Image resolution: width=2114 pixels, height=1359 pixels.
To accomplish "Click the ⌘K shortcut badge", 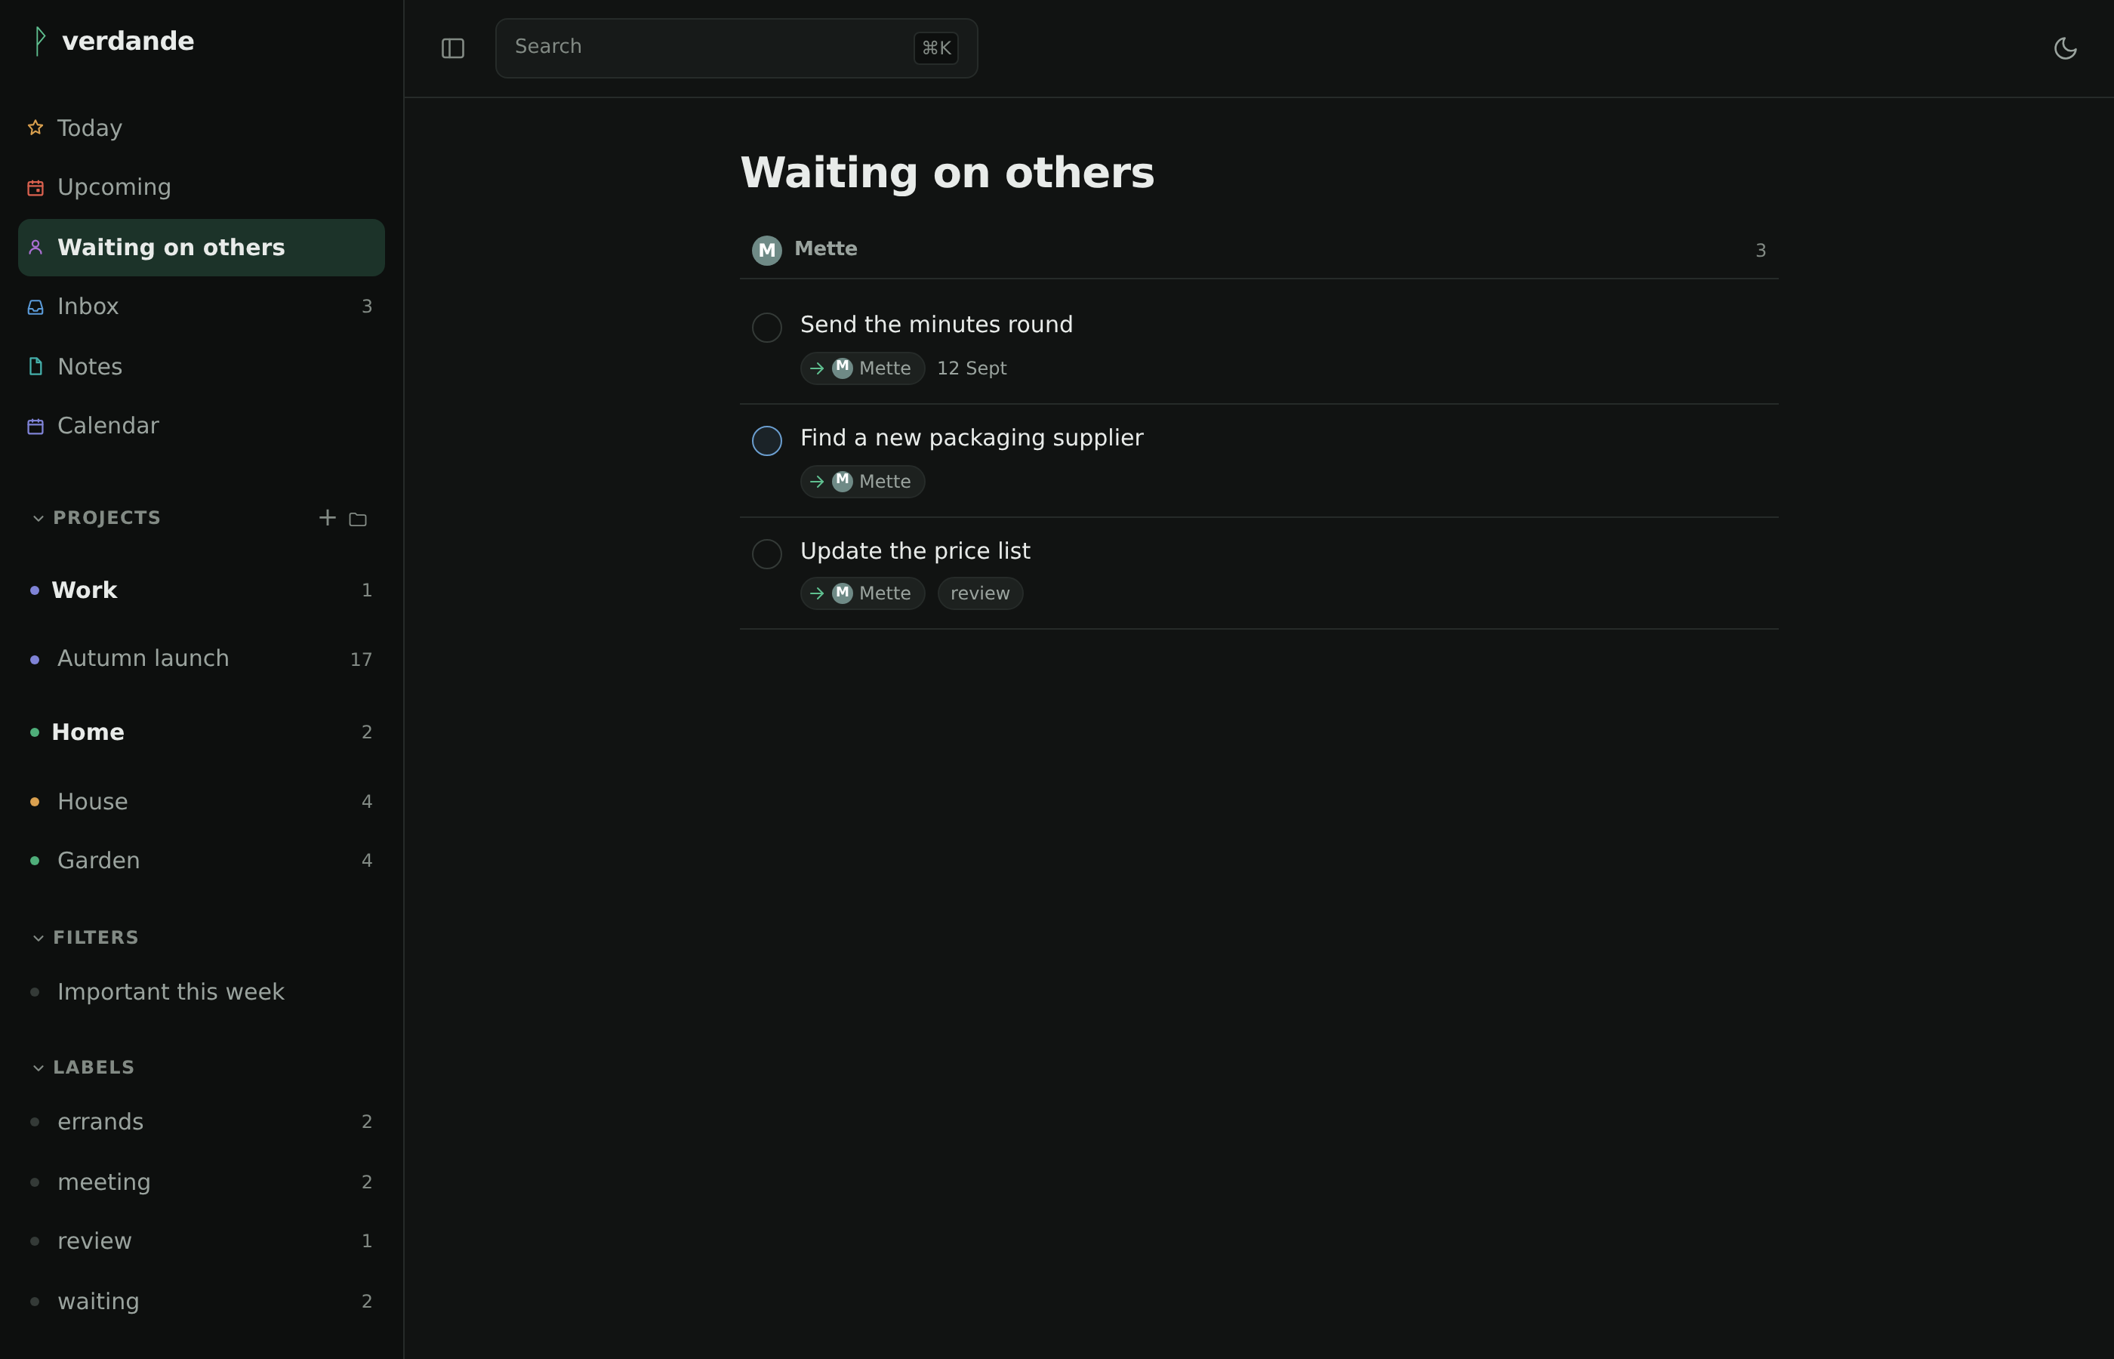I will pos(935,48).
